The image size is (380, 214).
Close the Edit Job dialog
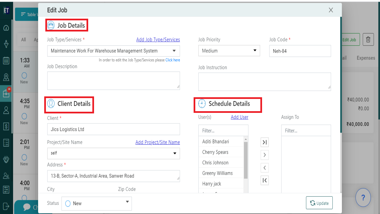[331, 10]
